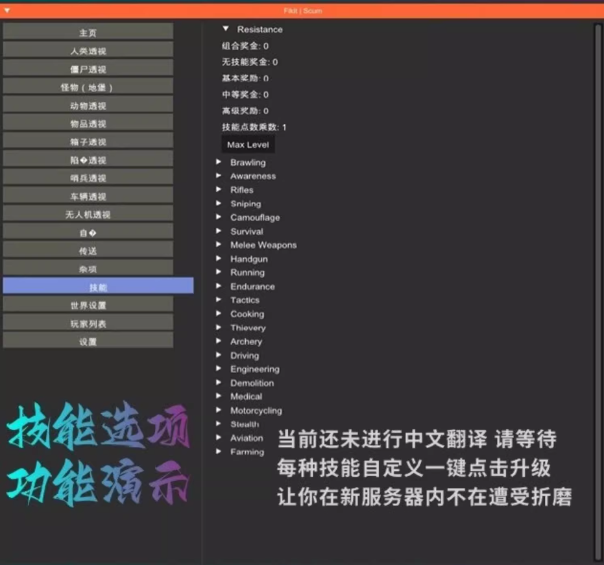Screen dimensions: 604x565
Task: Click the highlighted 技能 tab
Action: pos(98,287)
